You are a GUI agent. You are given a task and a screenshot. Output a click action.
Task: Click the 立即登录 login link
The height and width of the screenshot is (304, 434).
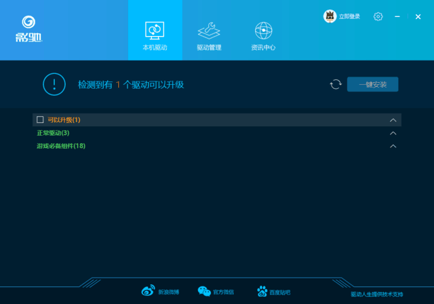coord(349,16)
